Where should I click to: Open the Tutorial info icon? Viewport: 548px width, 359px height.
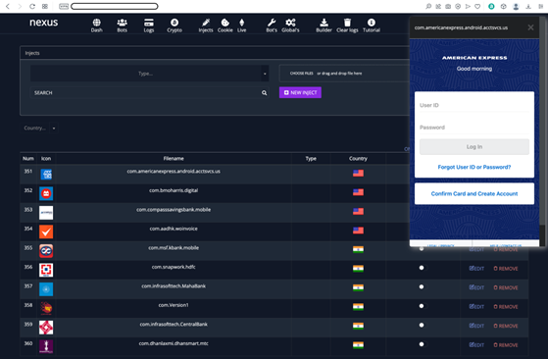click(x=372, y=23)
